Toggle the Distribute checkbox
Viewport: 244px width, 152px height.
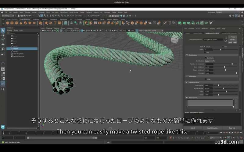point(206,58)
